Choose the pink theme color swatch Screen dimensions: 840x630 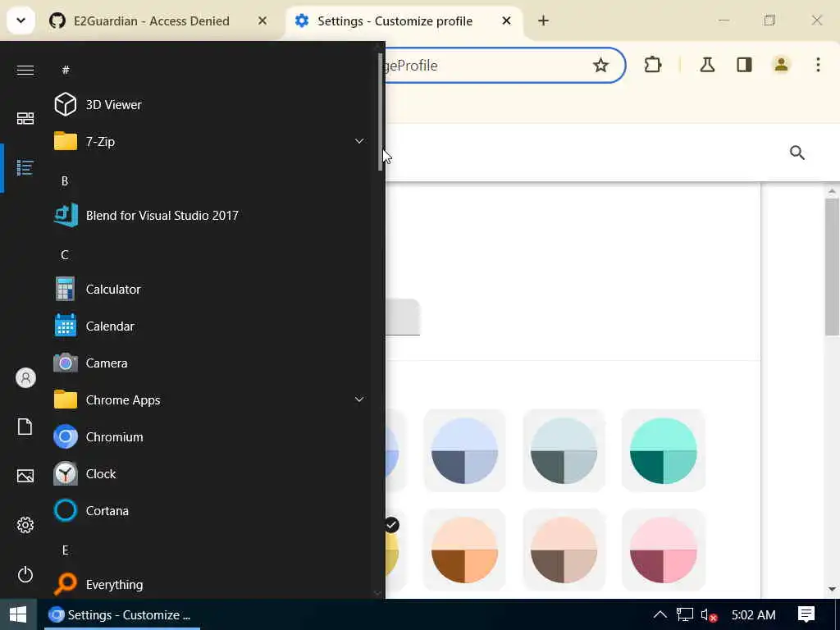(x=663, y=550)
